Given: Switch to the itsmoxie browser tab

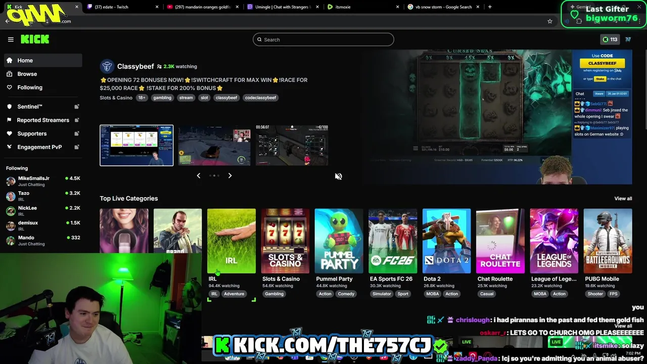Looking at the screenshot, I should [x=362, y=7].
